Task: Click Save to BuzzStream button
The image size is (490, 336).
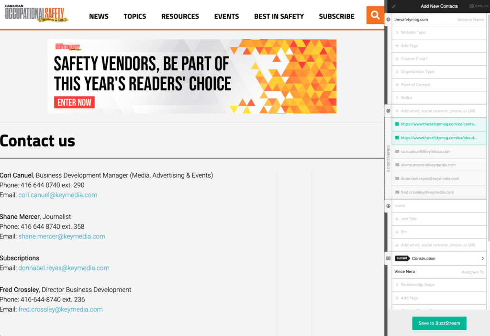Action: (439, 323)
